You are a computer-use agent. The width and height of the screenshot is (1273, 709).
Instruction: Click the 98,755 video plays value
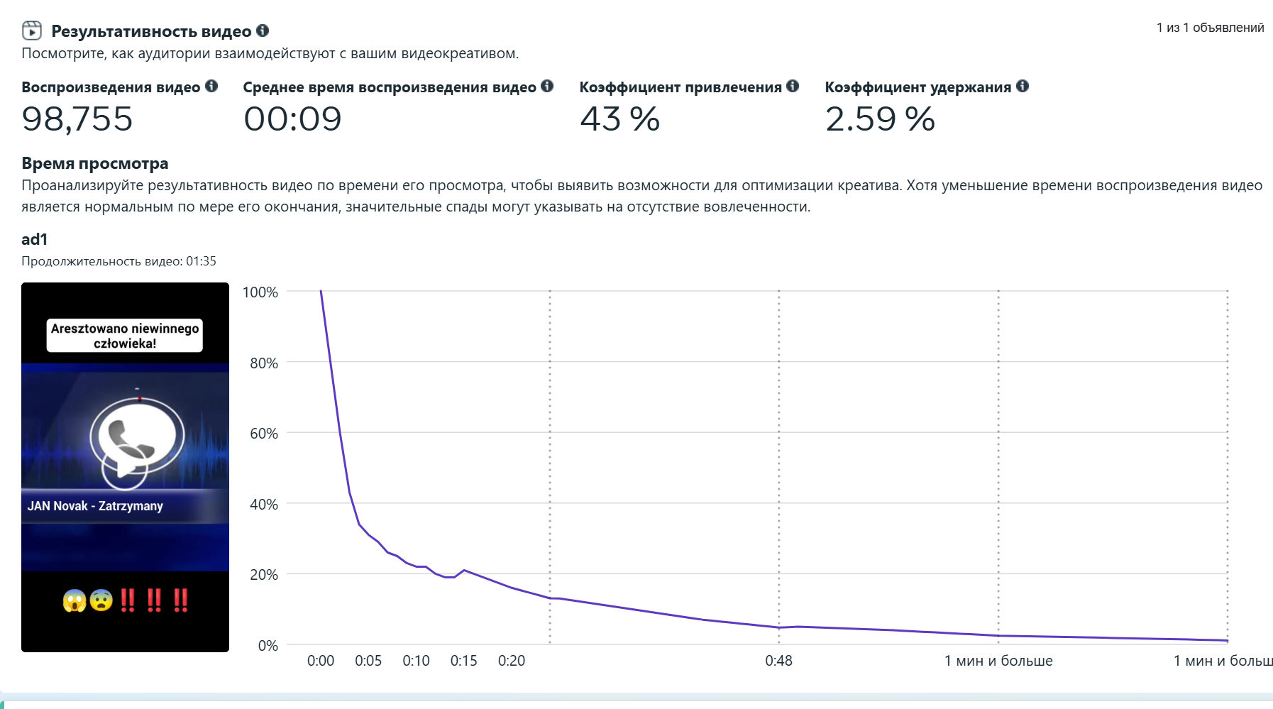tap(77, 119)
